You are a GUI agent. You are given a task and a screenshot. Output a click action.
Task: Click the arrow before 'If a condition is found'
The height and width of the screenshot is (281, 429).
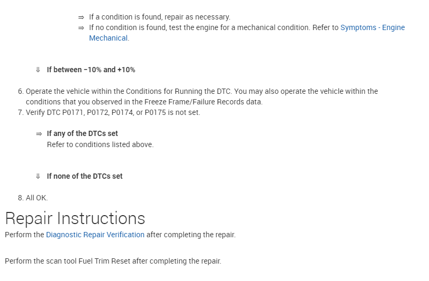(x=81, y=17)
